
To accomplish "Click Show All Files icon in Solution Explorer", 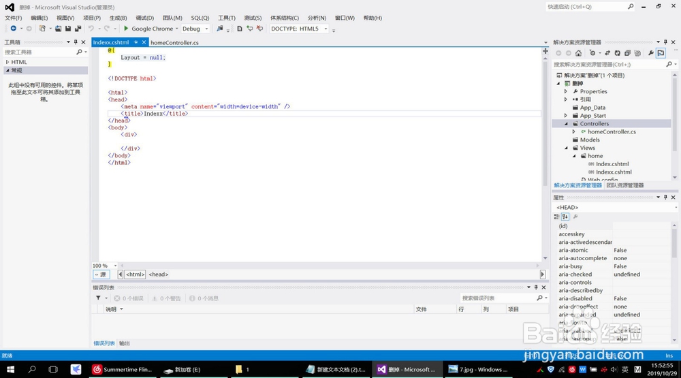I will tap(637, 53).
